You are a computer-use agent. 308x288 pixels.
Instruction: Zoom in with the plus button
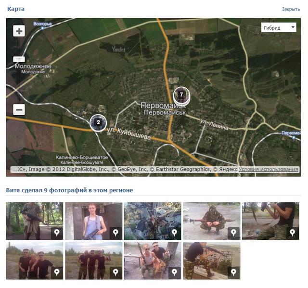[19, 31]
